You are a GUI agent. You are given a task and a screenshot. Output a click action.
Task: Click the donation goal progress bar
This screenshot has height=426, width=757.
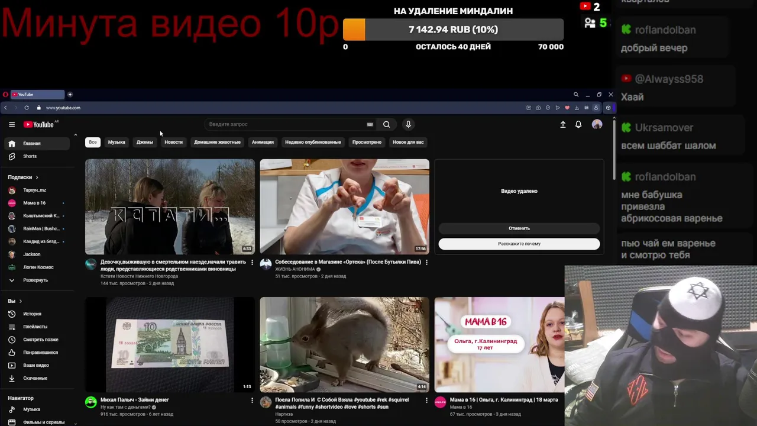(453, 30)
